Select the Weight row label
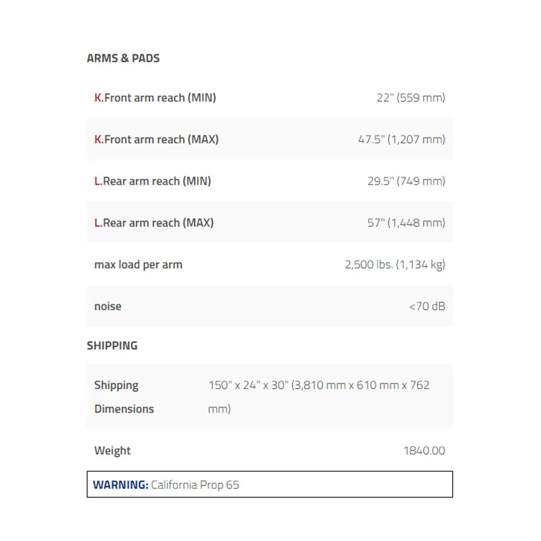 click(x=113, y=451)
